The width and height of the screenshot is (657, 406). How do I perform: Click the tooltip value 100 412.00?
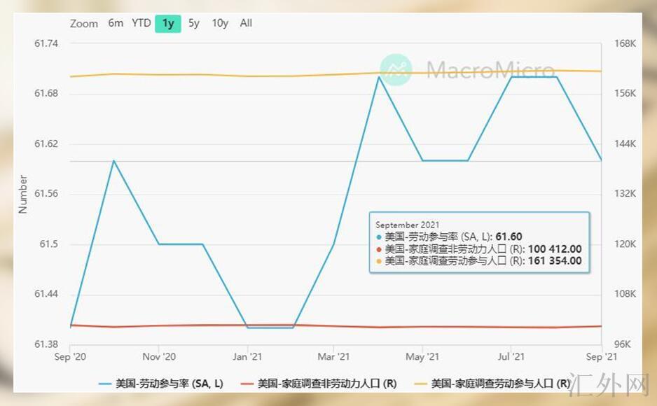click(x=555, y=249)
